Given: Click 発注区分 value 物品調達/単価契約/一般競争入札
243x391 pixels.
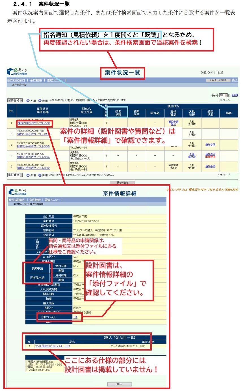Looking at the screenshot, I should (x=94, y=235).
